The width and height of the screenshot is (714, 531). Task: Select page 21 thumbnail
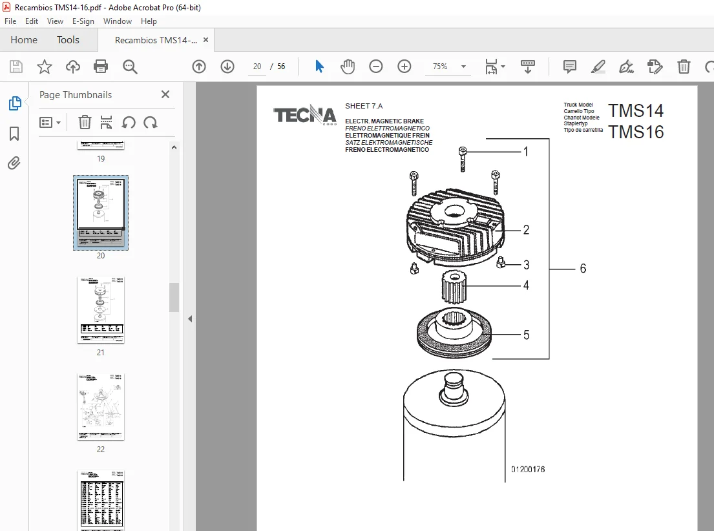click(101, 309)
